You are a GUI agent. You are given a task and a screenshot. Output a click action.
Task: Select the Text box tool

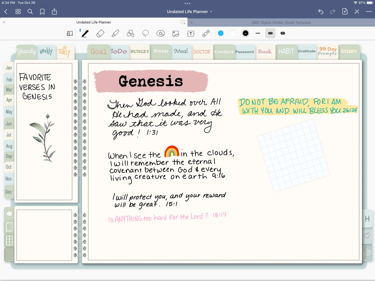click(x=191, y=33)
